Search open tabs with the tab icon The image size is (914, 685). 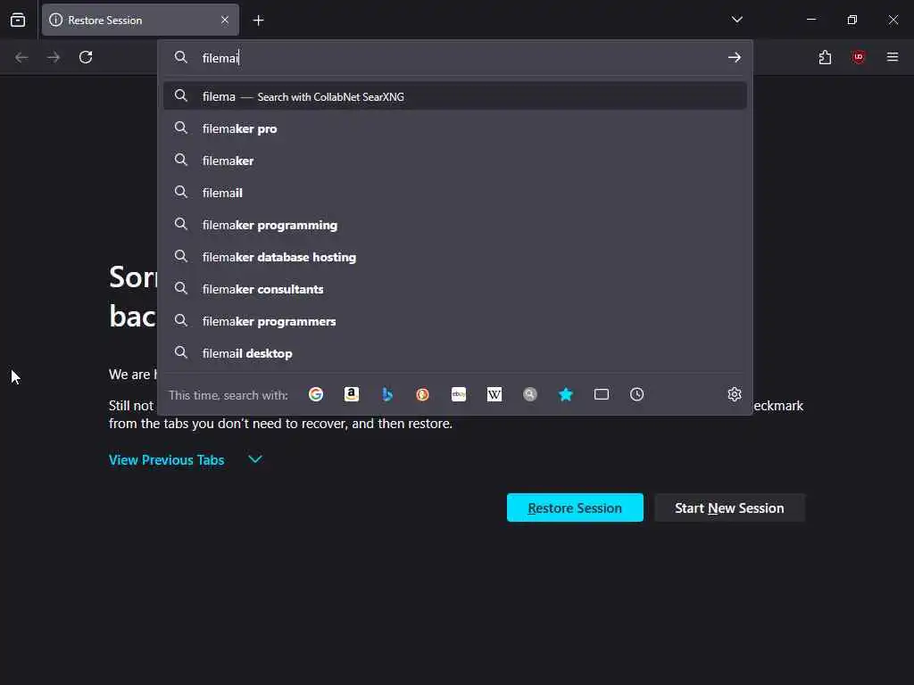(602, 394)
